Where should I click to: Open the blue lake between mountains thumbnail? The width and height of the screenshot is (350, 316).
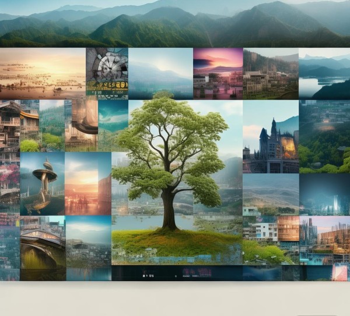coord(324,73)
